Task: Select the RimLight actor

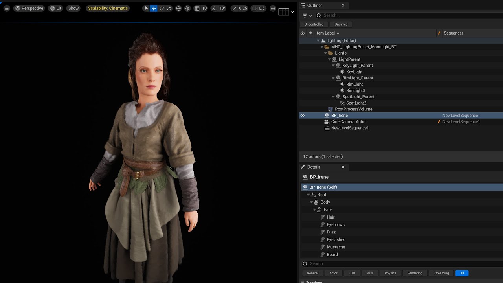Action: (354, 84)
